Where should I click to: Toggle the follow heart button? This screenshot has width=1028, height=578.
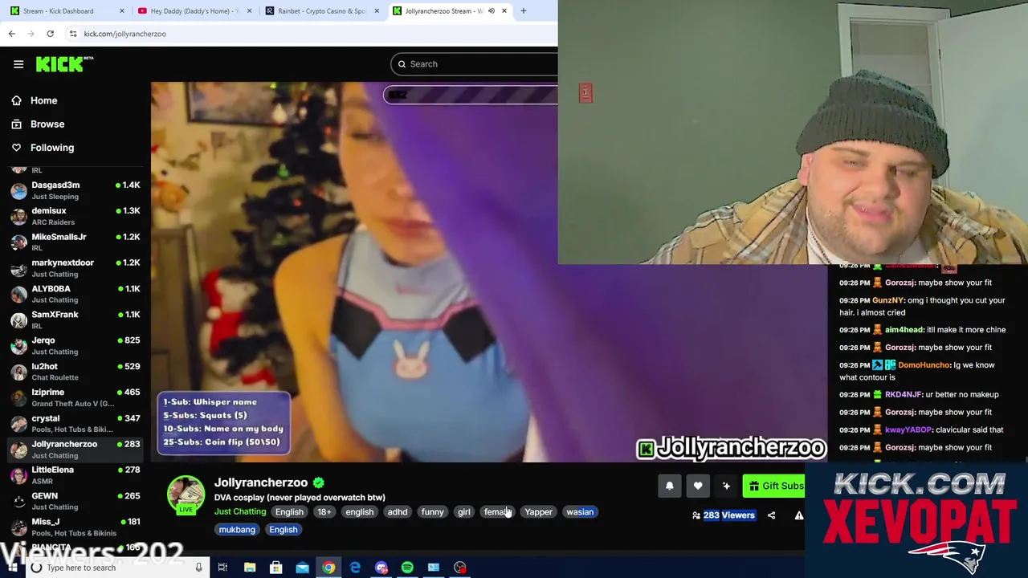coord(698,486)
